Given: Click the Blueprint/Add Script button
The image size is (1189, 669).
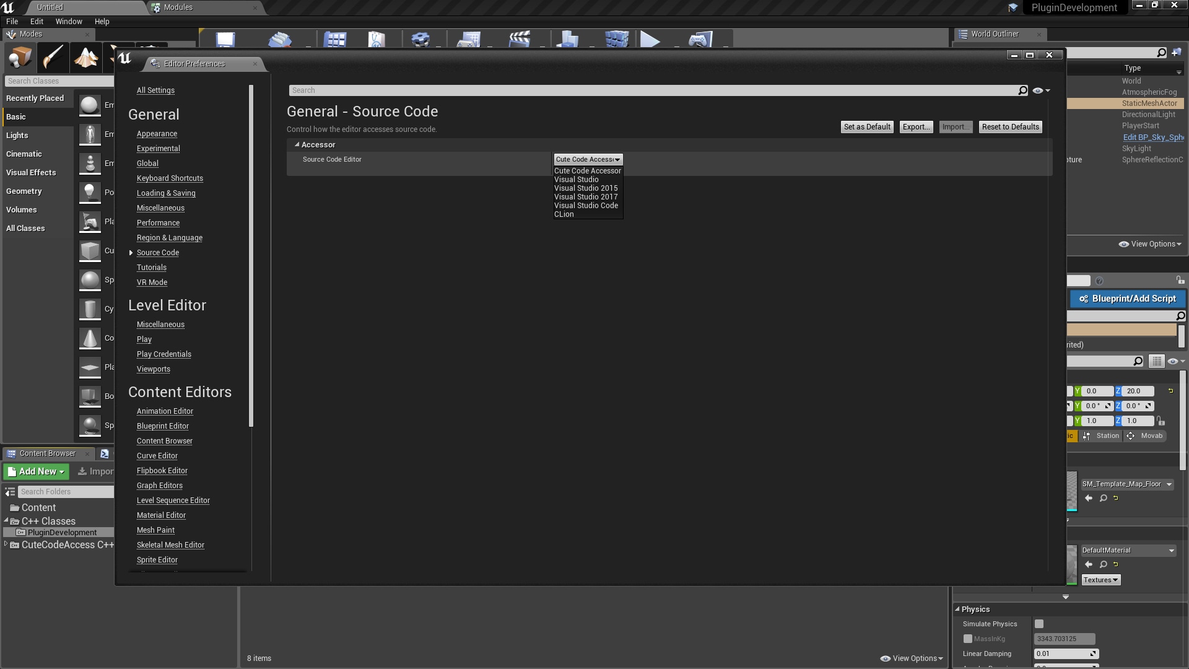Looking at the screenshot, I should click(1127, 299).
